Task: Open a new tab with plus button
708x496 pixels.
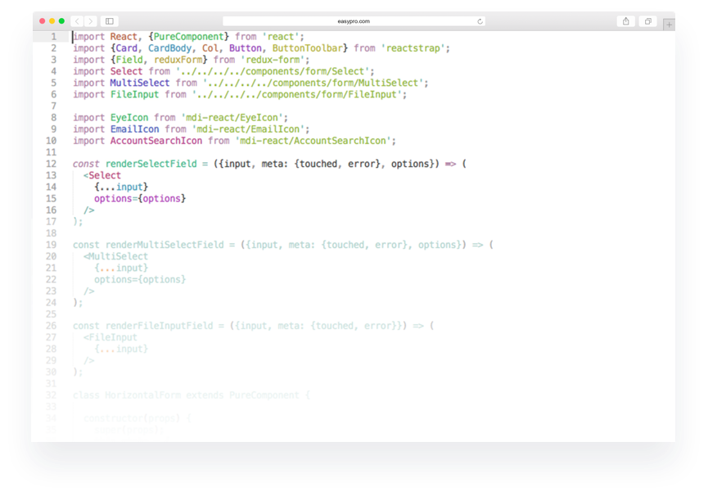Action: [x=669, y=25]
